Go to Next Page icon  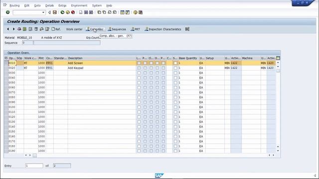tap(110, 12)
